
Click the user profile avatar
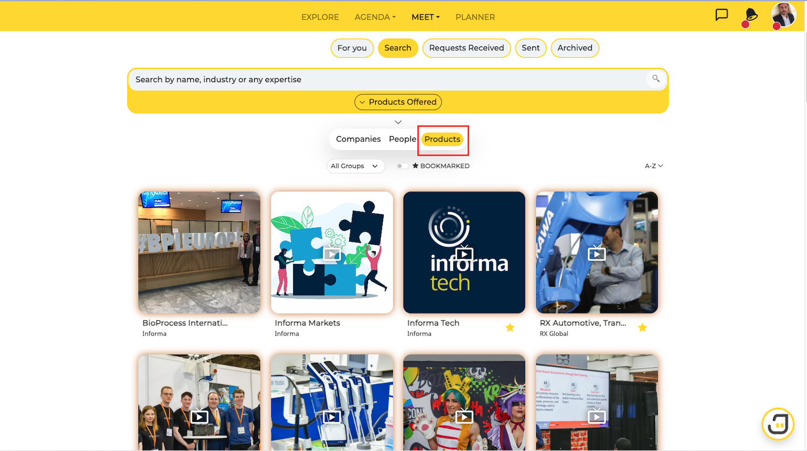pos(784,15)
